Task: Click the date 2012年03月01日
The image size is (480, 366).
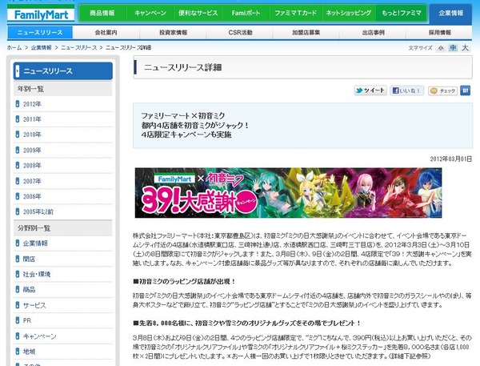Action: (451, 159)
